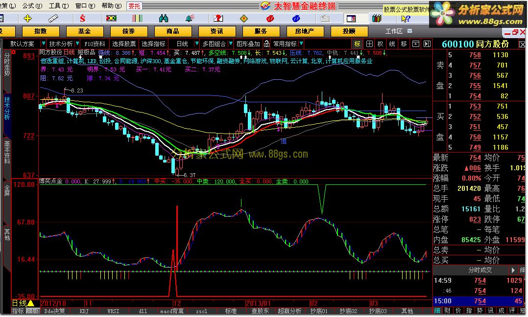Click the boxed window icon after 移

point(416,44)
